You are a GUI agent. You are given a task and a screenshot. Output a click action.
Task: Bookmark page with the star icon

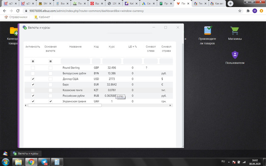pyautogui.click(x=240, y=11)
